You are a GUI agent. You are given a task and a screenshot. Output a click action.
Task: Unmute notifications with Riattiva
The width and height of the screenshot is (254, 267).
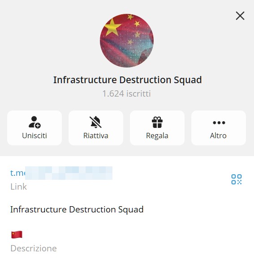point(96,128)
